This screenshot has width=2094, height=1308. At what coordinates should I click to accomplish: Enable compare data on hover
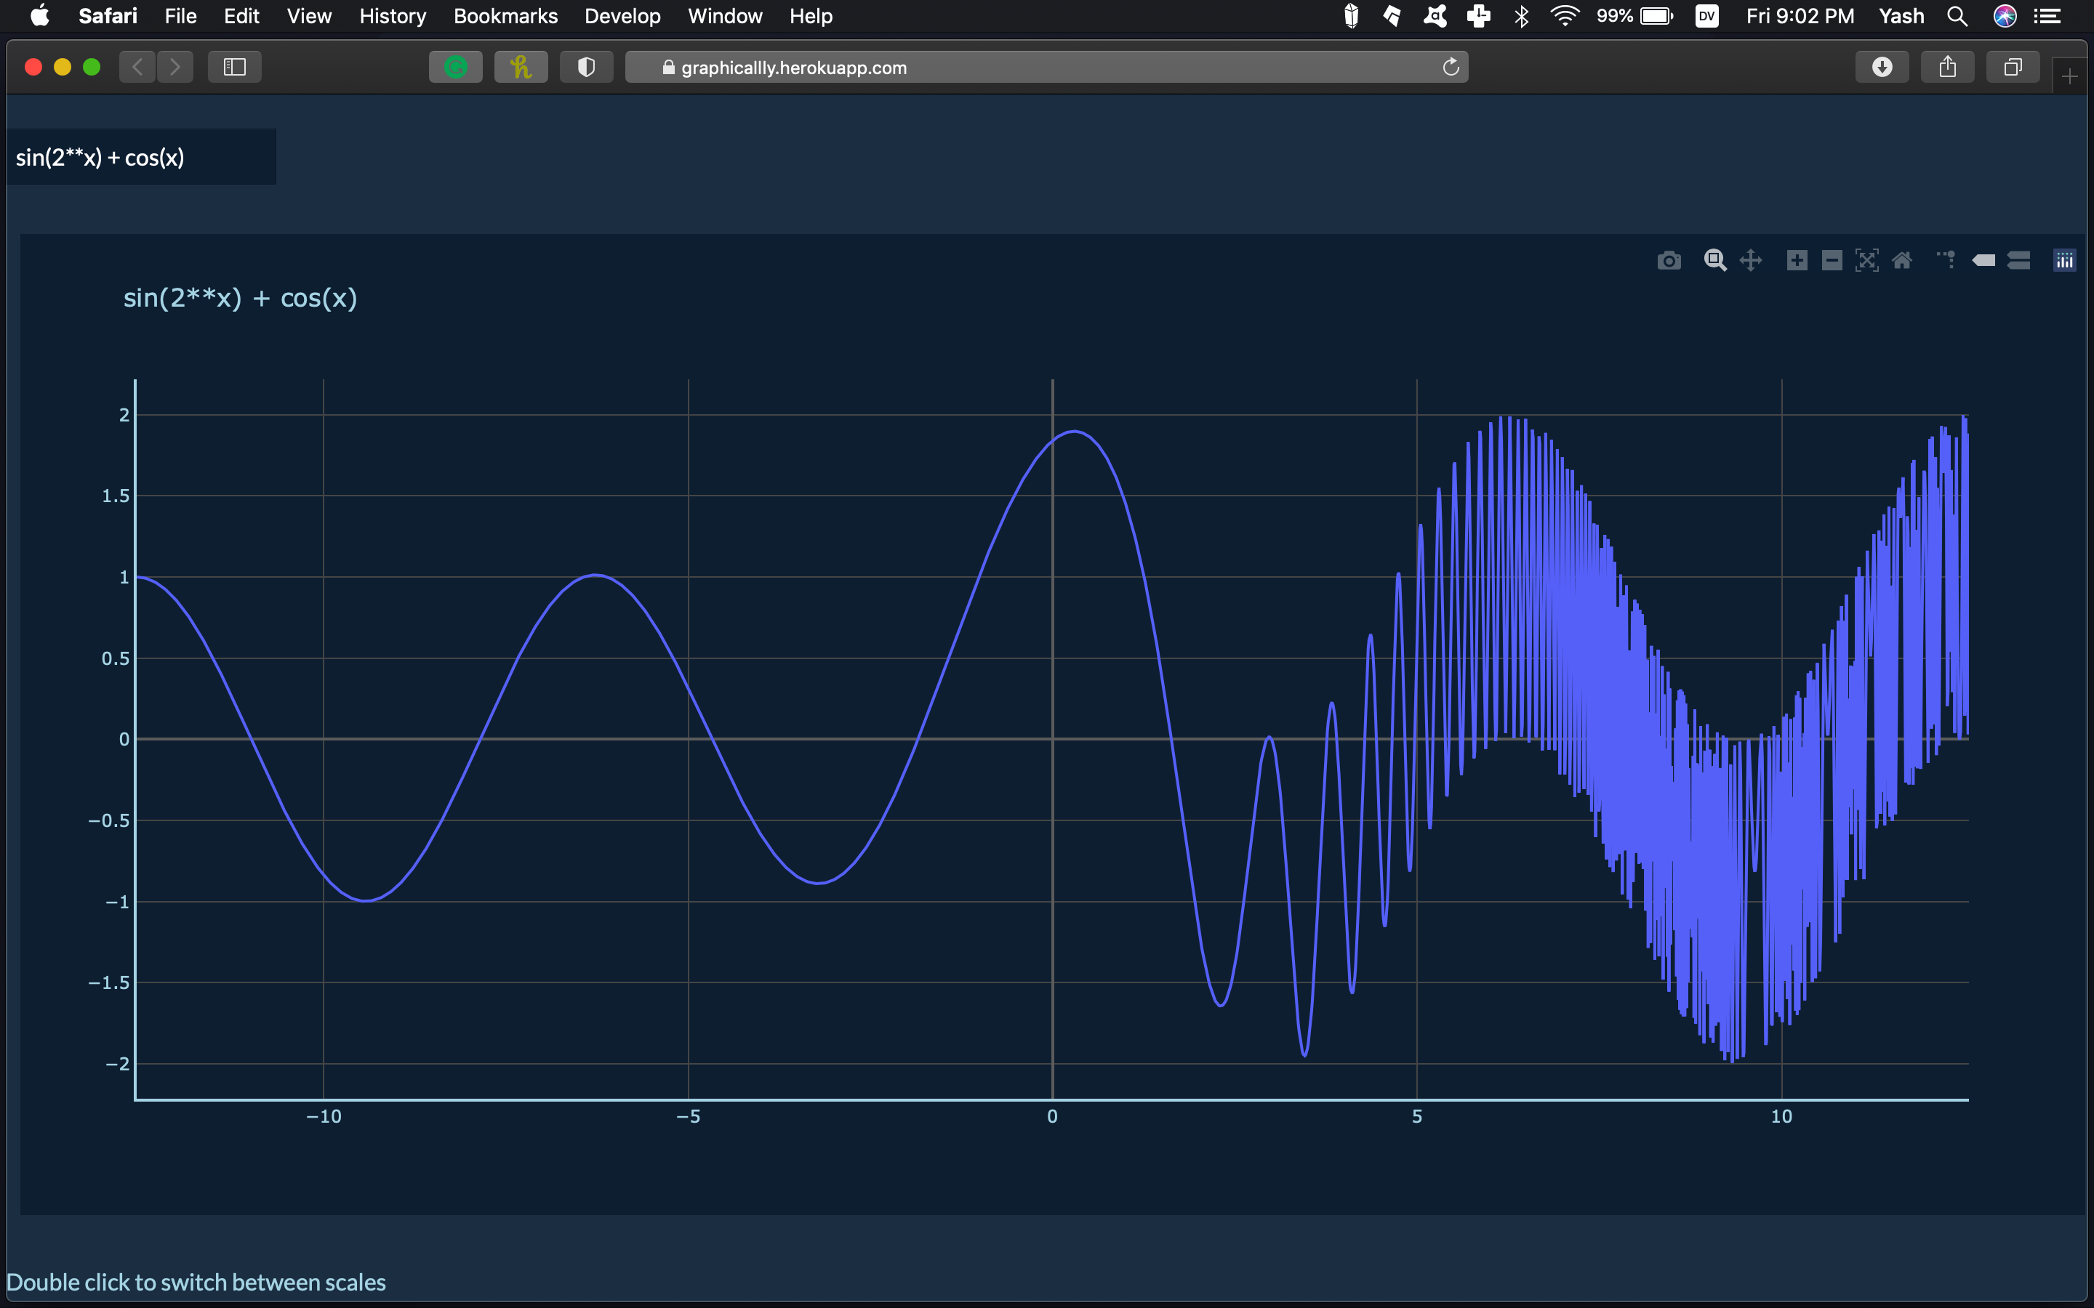tap(2018, 260)
